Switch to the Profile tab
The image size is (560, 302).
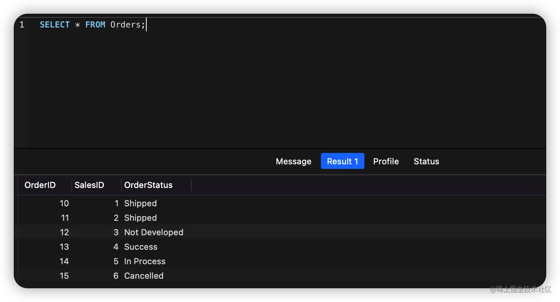[x=386, y=161]
